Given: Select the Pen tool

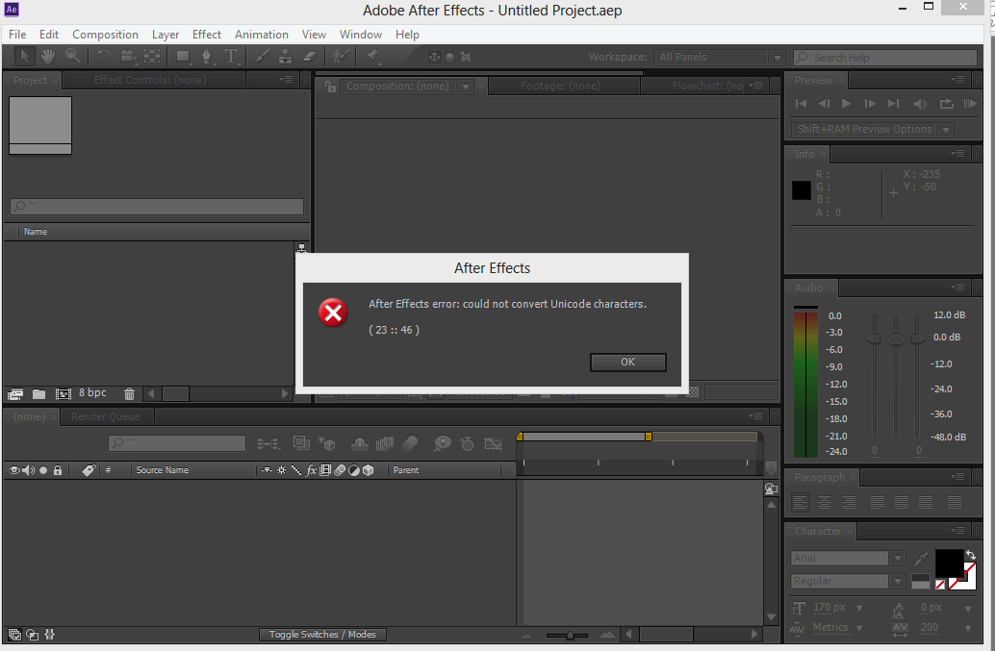Looking at the screenshot, I should pos(207,57).
